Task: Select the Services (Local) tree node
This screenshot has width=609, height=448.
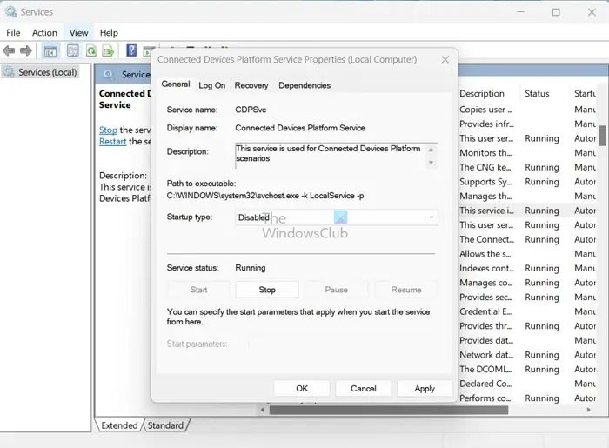Action: 40,72
